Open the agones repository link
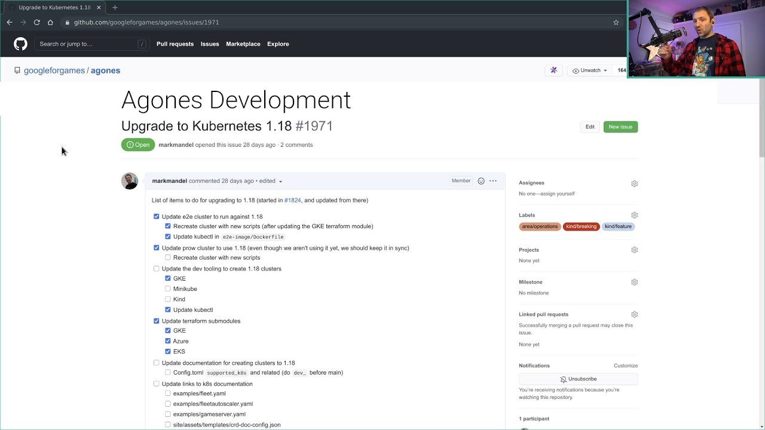 coord(105,70)
